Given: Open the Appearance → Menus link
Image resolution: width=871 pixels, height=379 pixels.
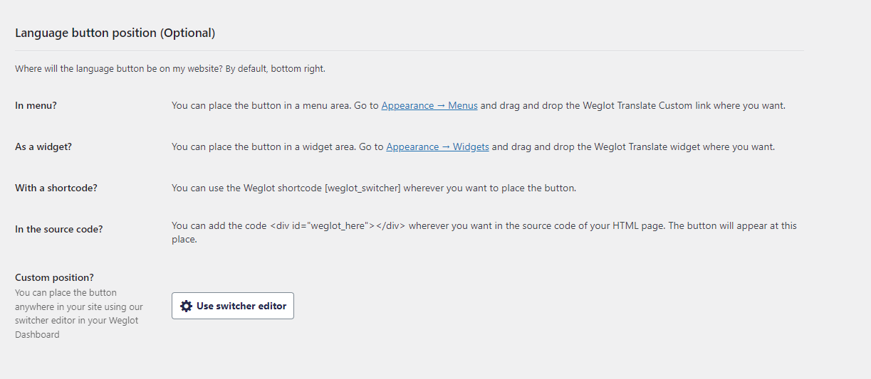Looking at the screenshot, I should point(429,105).
